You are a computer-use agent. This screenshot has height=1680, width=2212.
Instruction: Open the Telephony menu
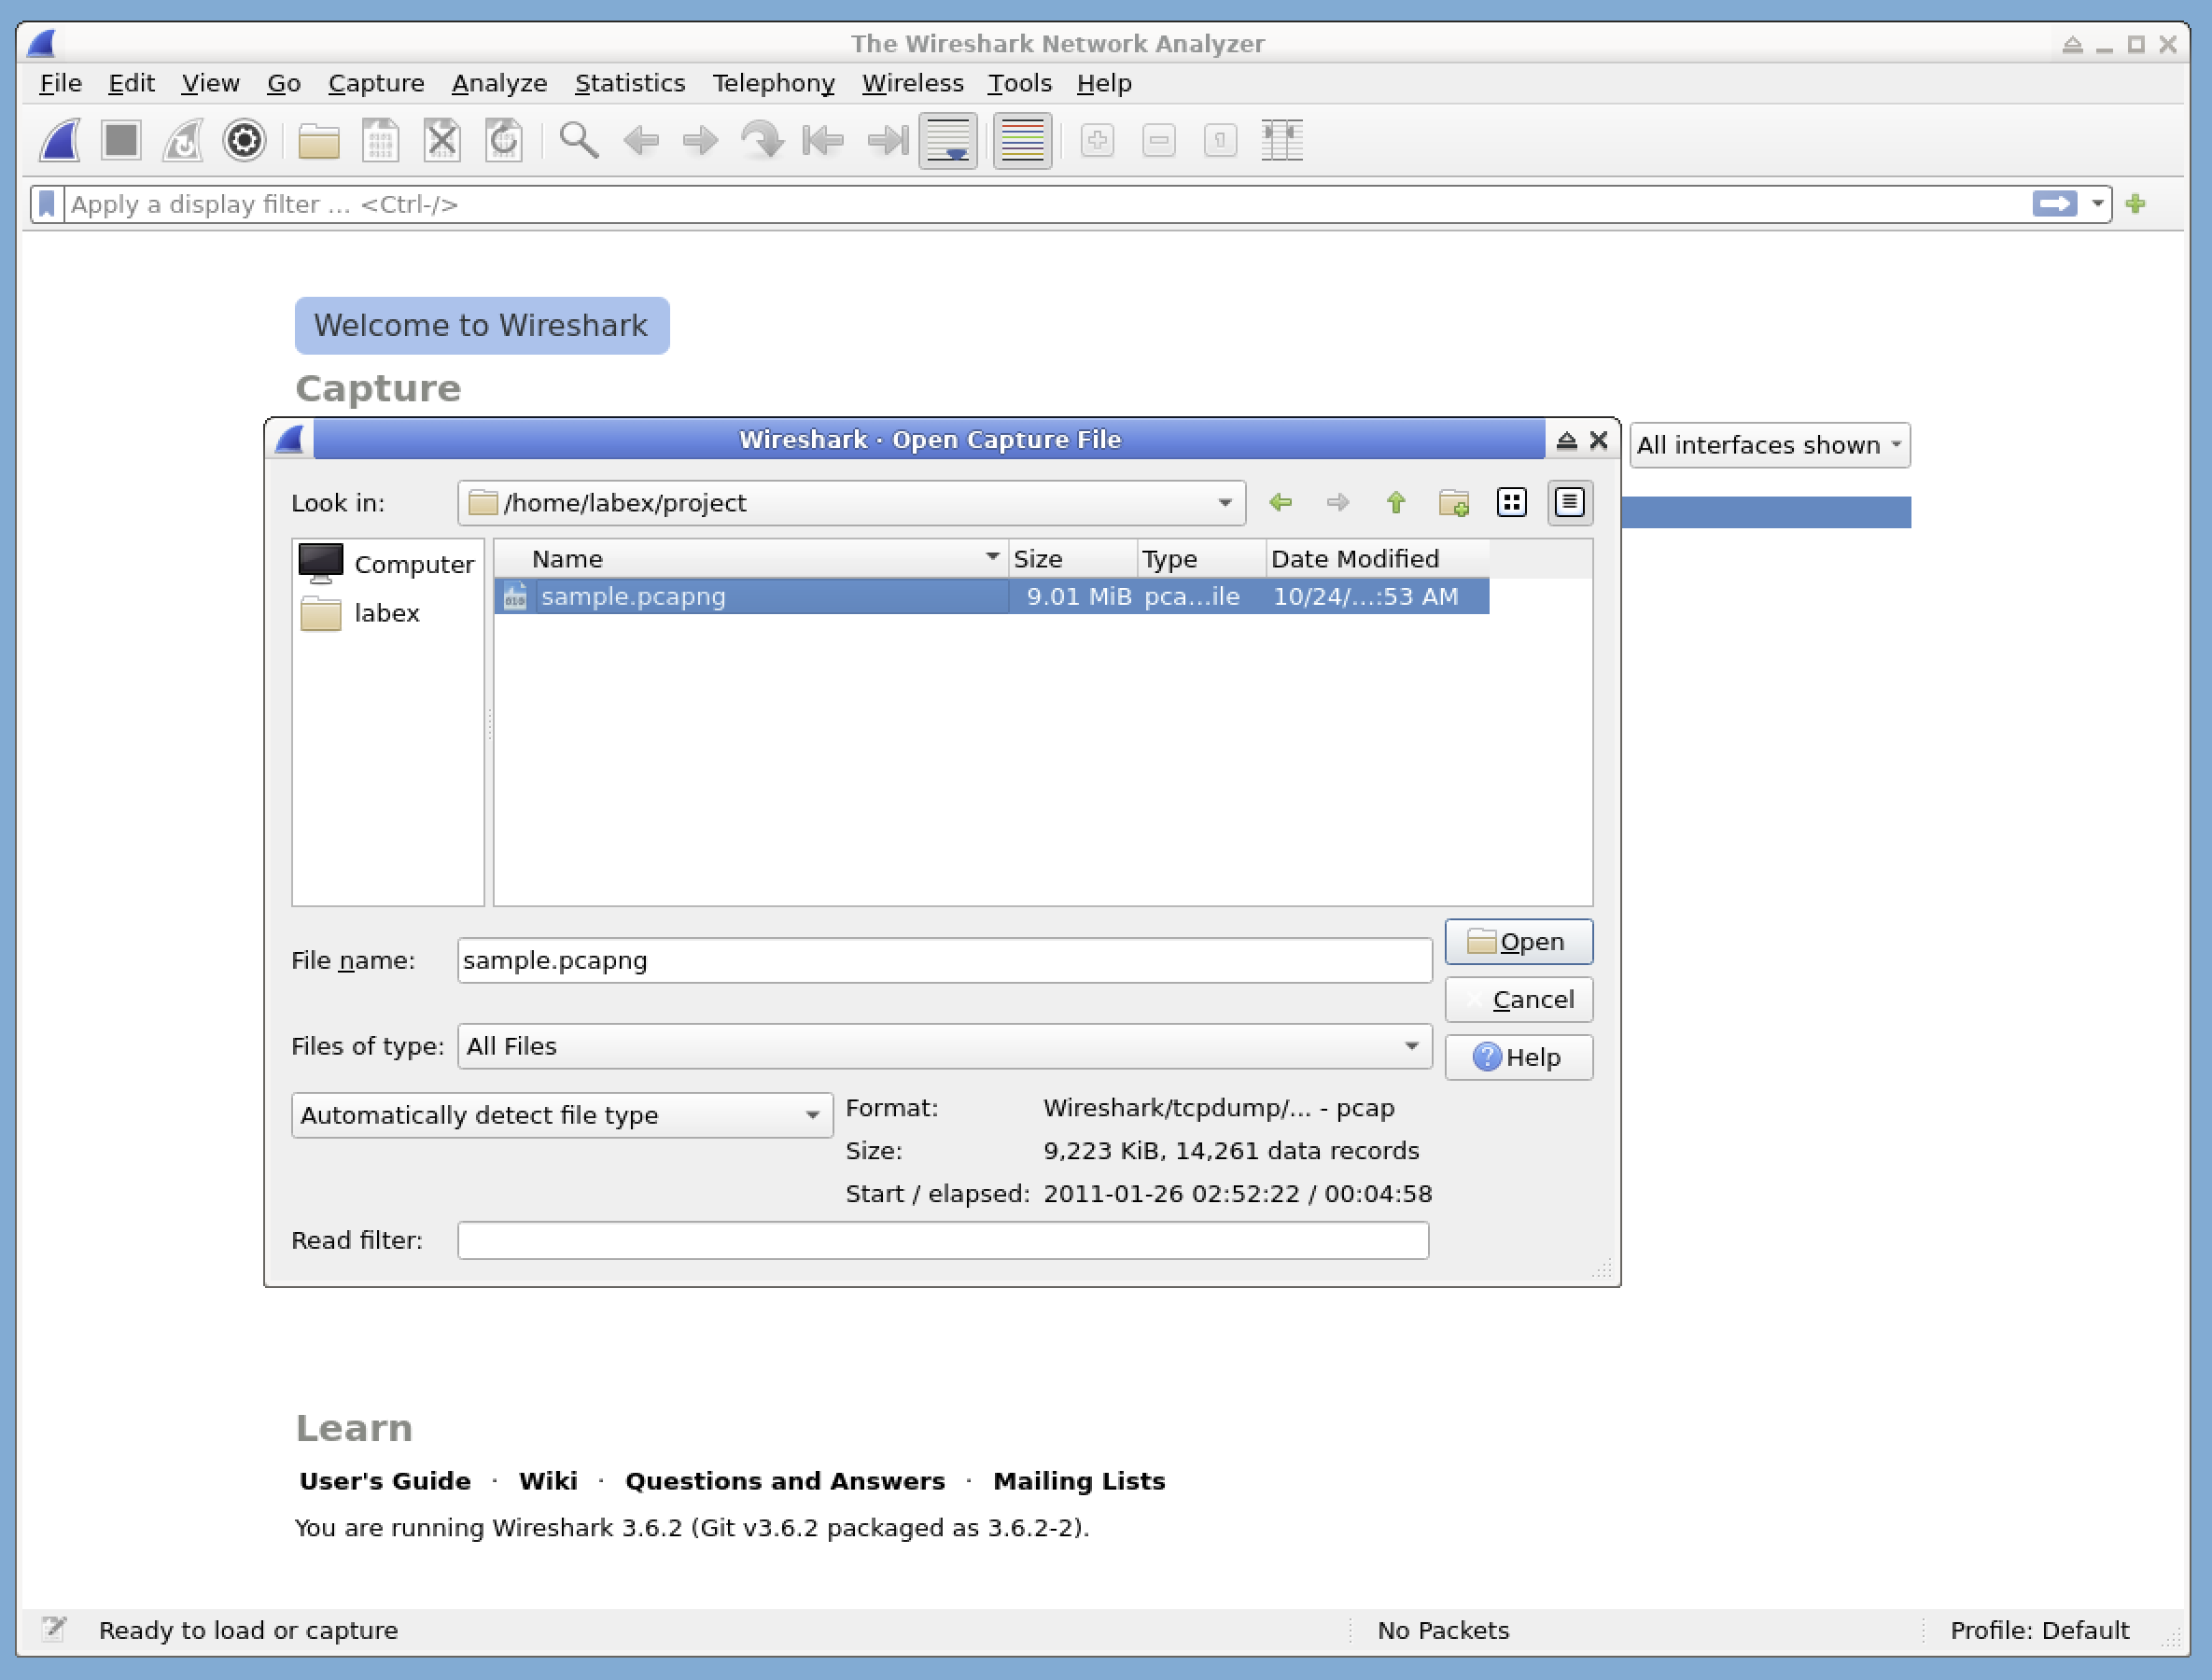[x=773, y=83]
